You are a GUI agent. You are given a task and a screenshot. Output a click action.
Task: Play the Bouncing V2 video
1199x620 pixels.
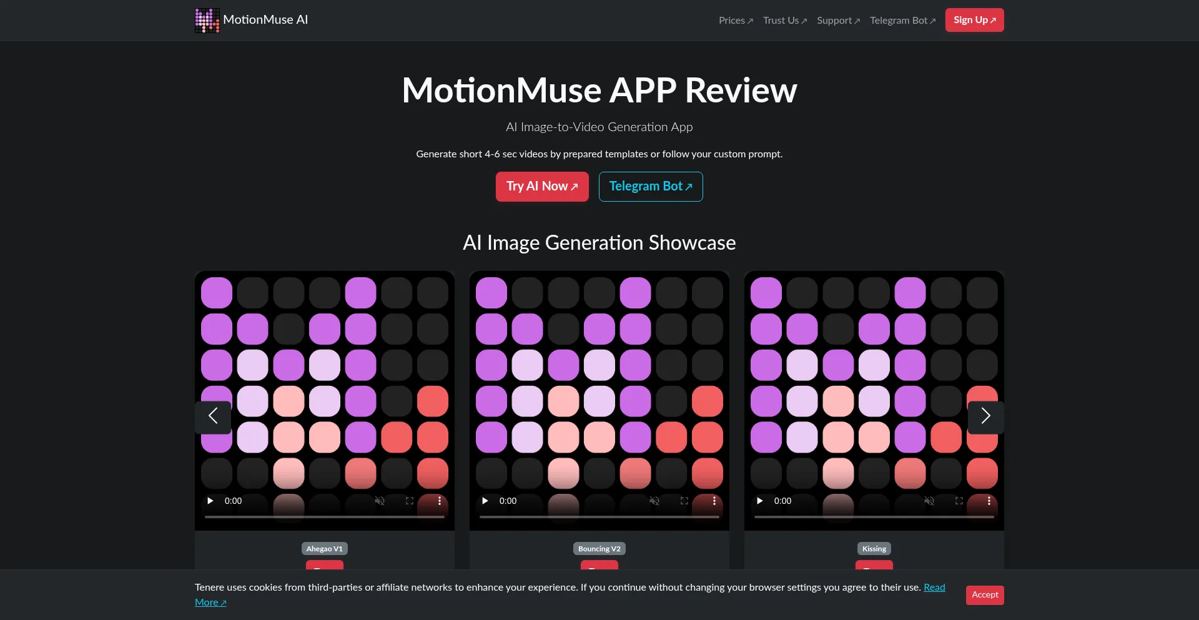pyautogui.click(x=485, y=501)
